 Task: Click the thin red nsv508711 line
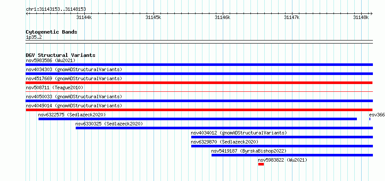pyautogui.click(x=199, y=92)
